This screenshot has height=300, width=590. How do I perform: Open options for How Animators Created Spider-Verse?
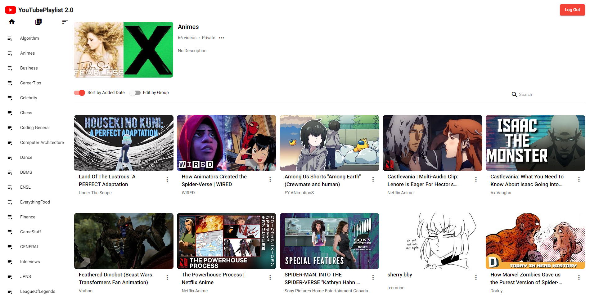pyautogui.click(x=270, y=179)
